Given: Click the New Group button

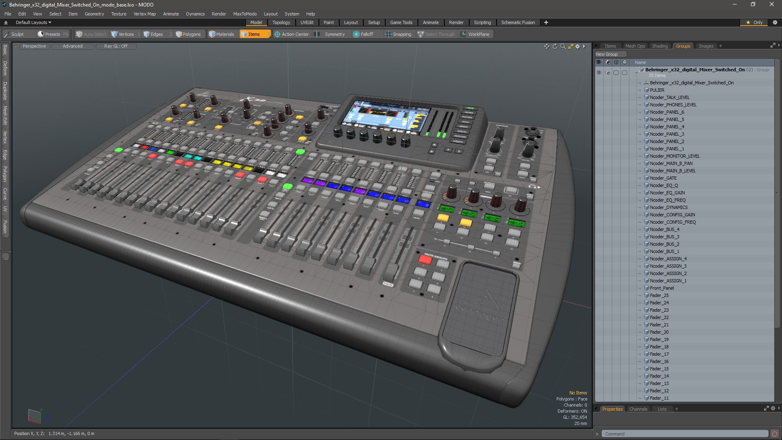Looking at the screenshot, I should coord(611,54).
